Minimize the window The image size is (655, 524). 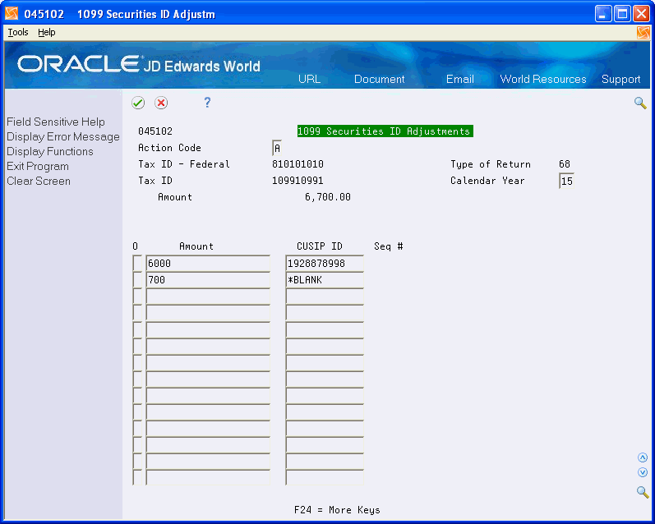point(602,14)
